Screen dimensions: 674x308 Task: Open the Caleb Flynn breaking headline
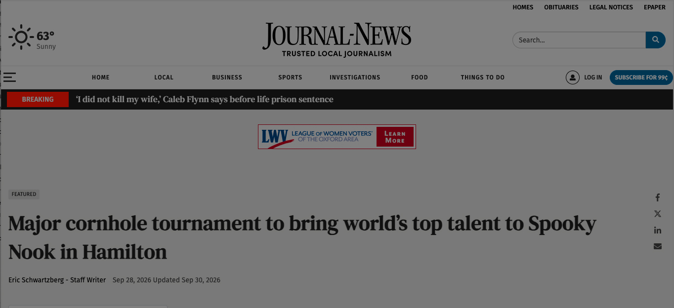click(205, 99)
